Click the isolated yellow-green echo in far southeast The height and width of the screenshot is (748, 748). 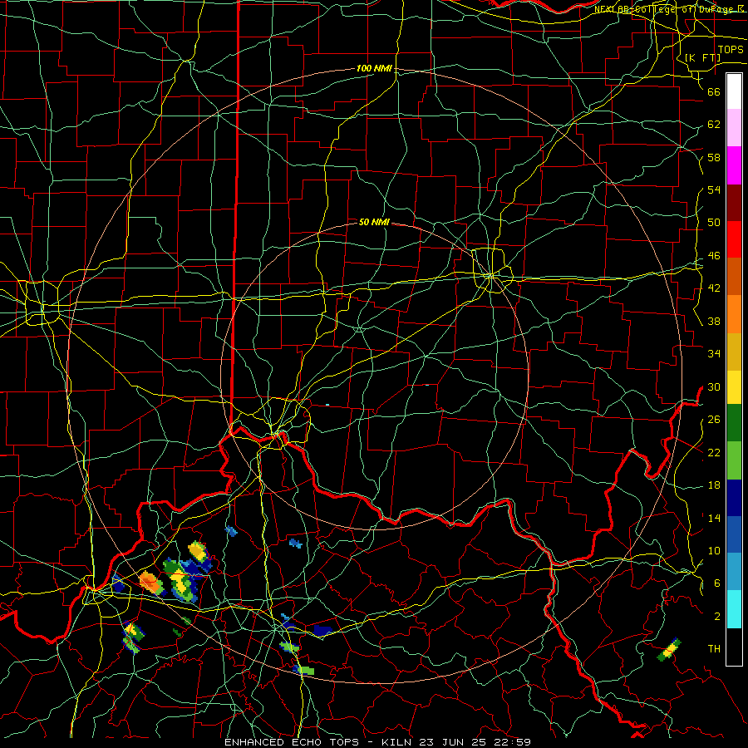pyautogui.click(x=669, y=650)
